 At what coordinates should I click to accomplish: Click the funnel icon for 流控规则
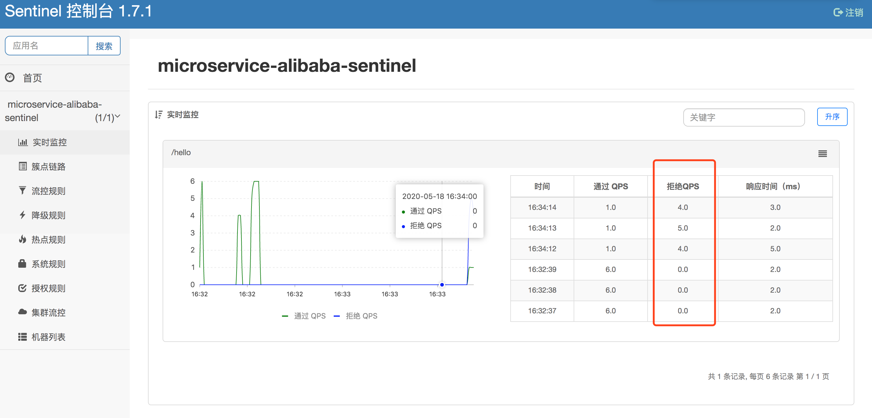point(22,191)
